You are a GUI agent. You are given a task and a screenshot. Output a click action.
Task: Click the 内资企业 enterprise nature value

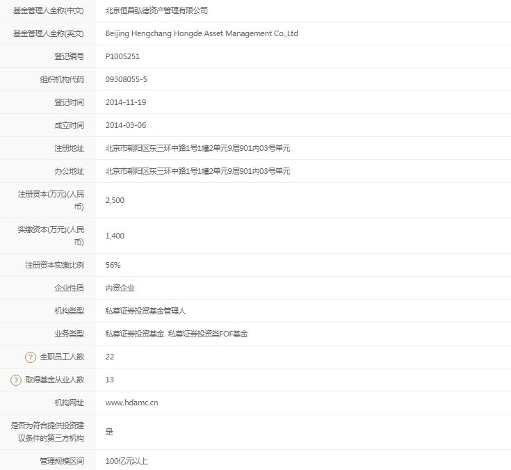click(120, 288)
